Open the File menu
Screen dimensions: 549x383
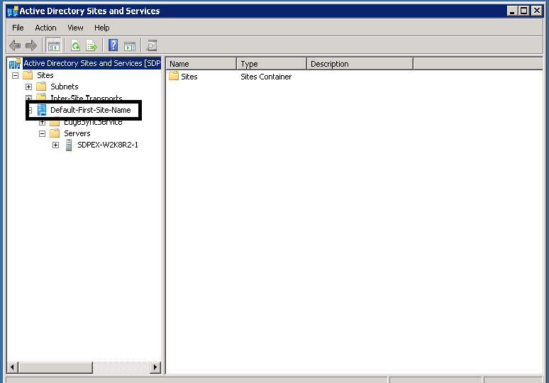pos(18,28)
